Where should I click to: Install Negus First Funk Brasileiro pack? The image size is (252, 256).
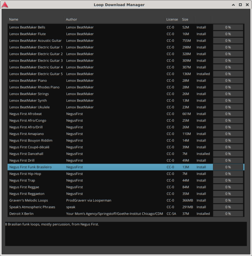(x=201, y=167)
